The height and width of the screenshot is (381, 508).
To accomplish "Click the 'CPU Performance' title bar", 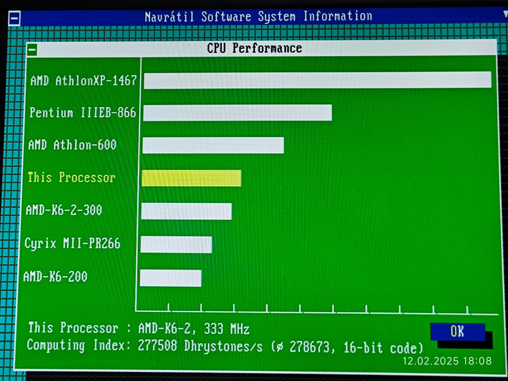I will coord(262,48).
